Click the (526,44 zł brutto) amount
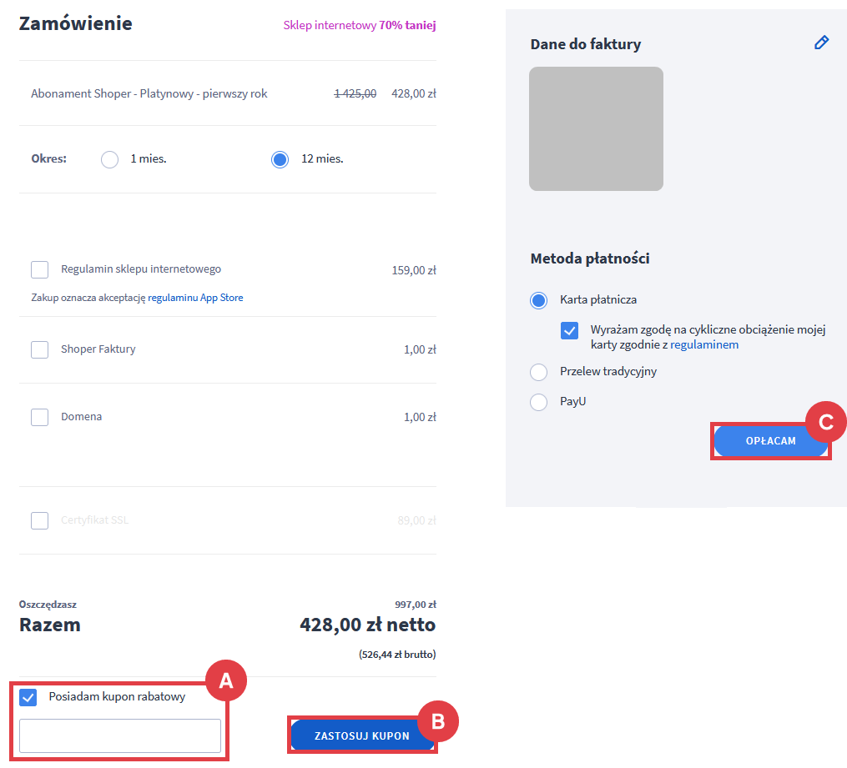This screenshot has height=768, width=847. pyautogui.click(x=397, y=655)
